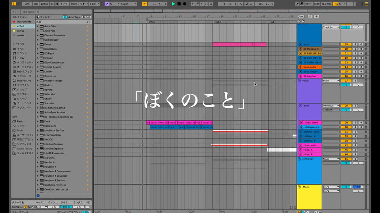The width and height of the screenshot is (380, 213).
Task: Open the groove 1/16 base dropdown
Action: click(41, 207)
